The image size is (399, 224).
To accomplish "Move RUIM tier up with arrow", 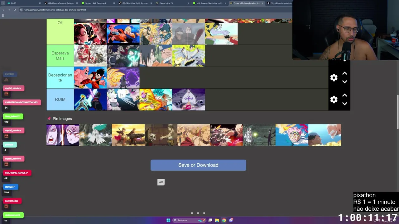I will [344, 96].
